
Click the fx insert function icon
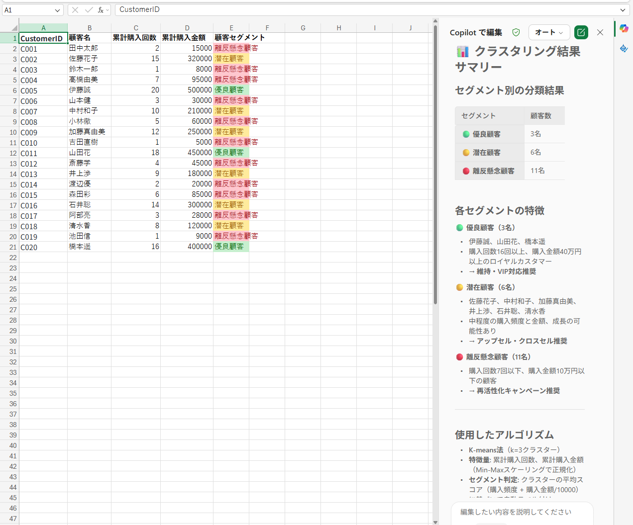(x=101, y=10)
